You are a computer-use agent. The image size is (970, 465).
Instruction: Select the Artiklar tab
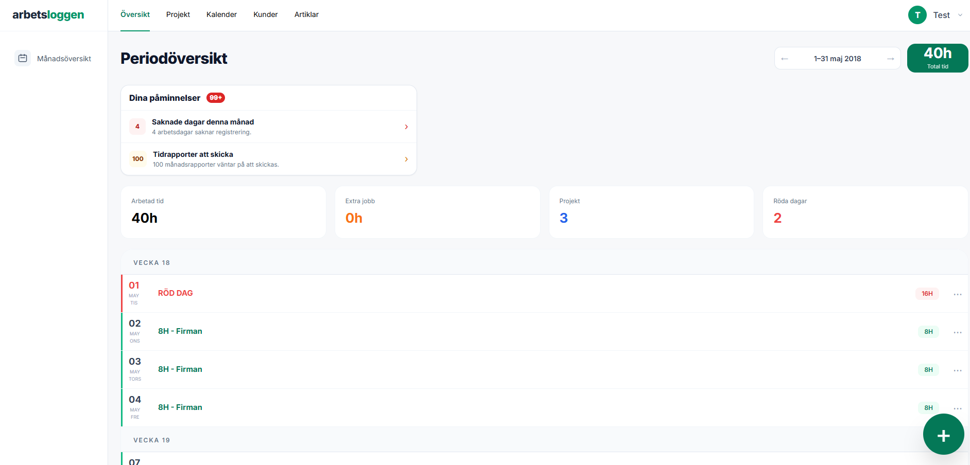306,14
